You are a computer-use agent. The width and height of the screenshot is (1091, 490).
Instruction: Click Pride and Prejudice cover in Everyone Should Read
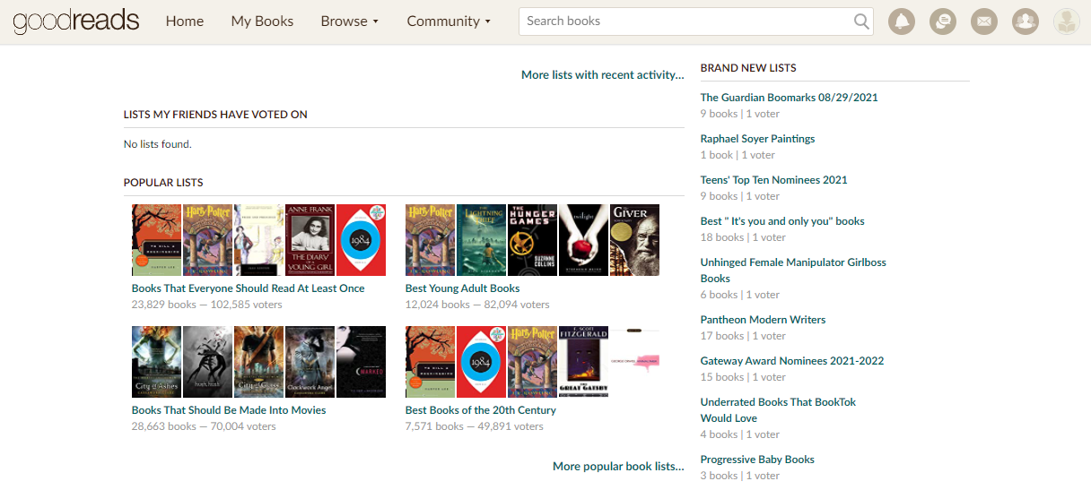point(258,240)
